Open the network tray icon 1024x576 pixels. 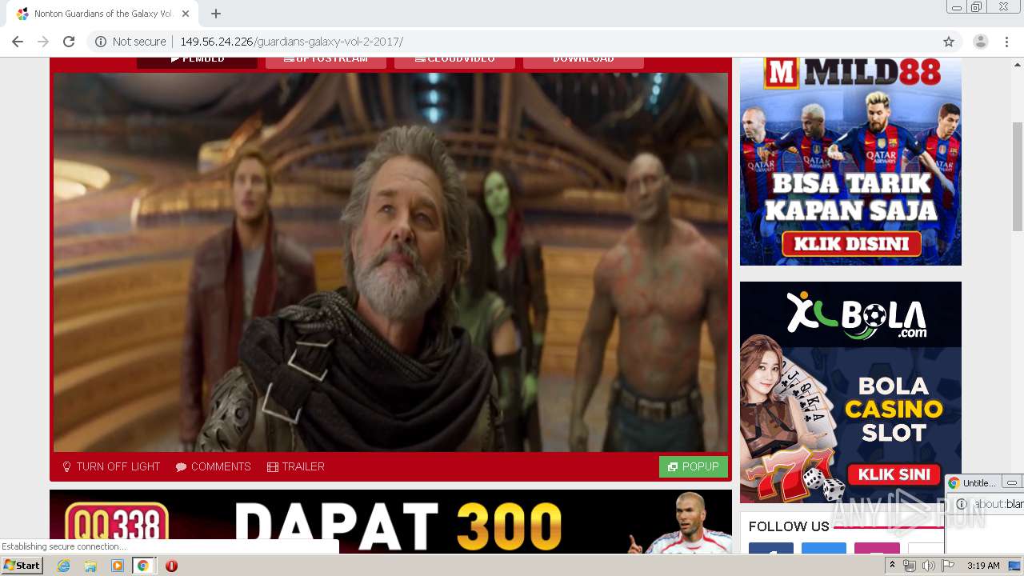pos(910,566)
